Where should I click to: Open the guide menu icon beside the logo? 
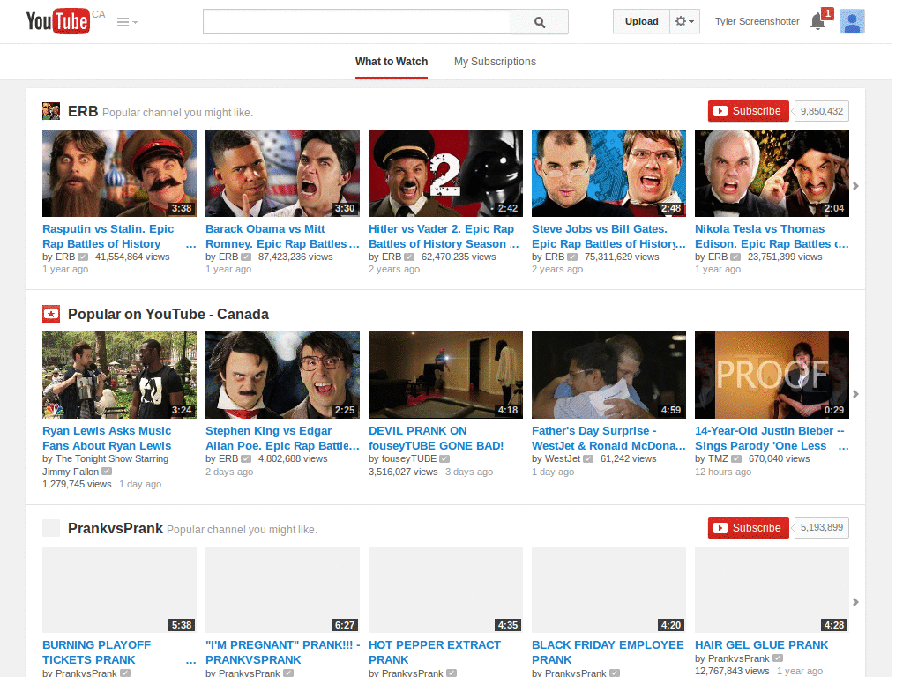[123, 21]
